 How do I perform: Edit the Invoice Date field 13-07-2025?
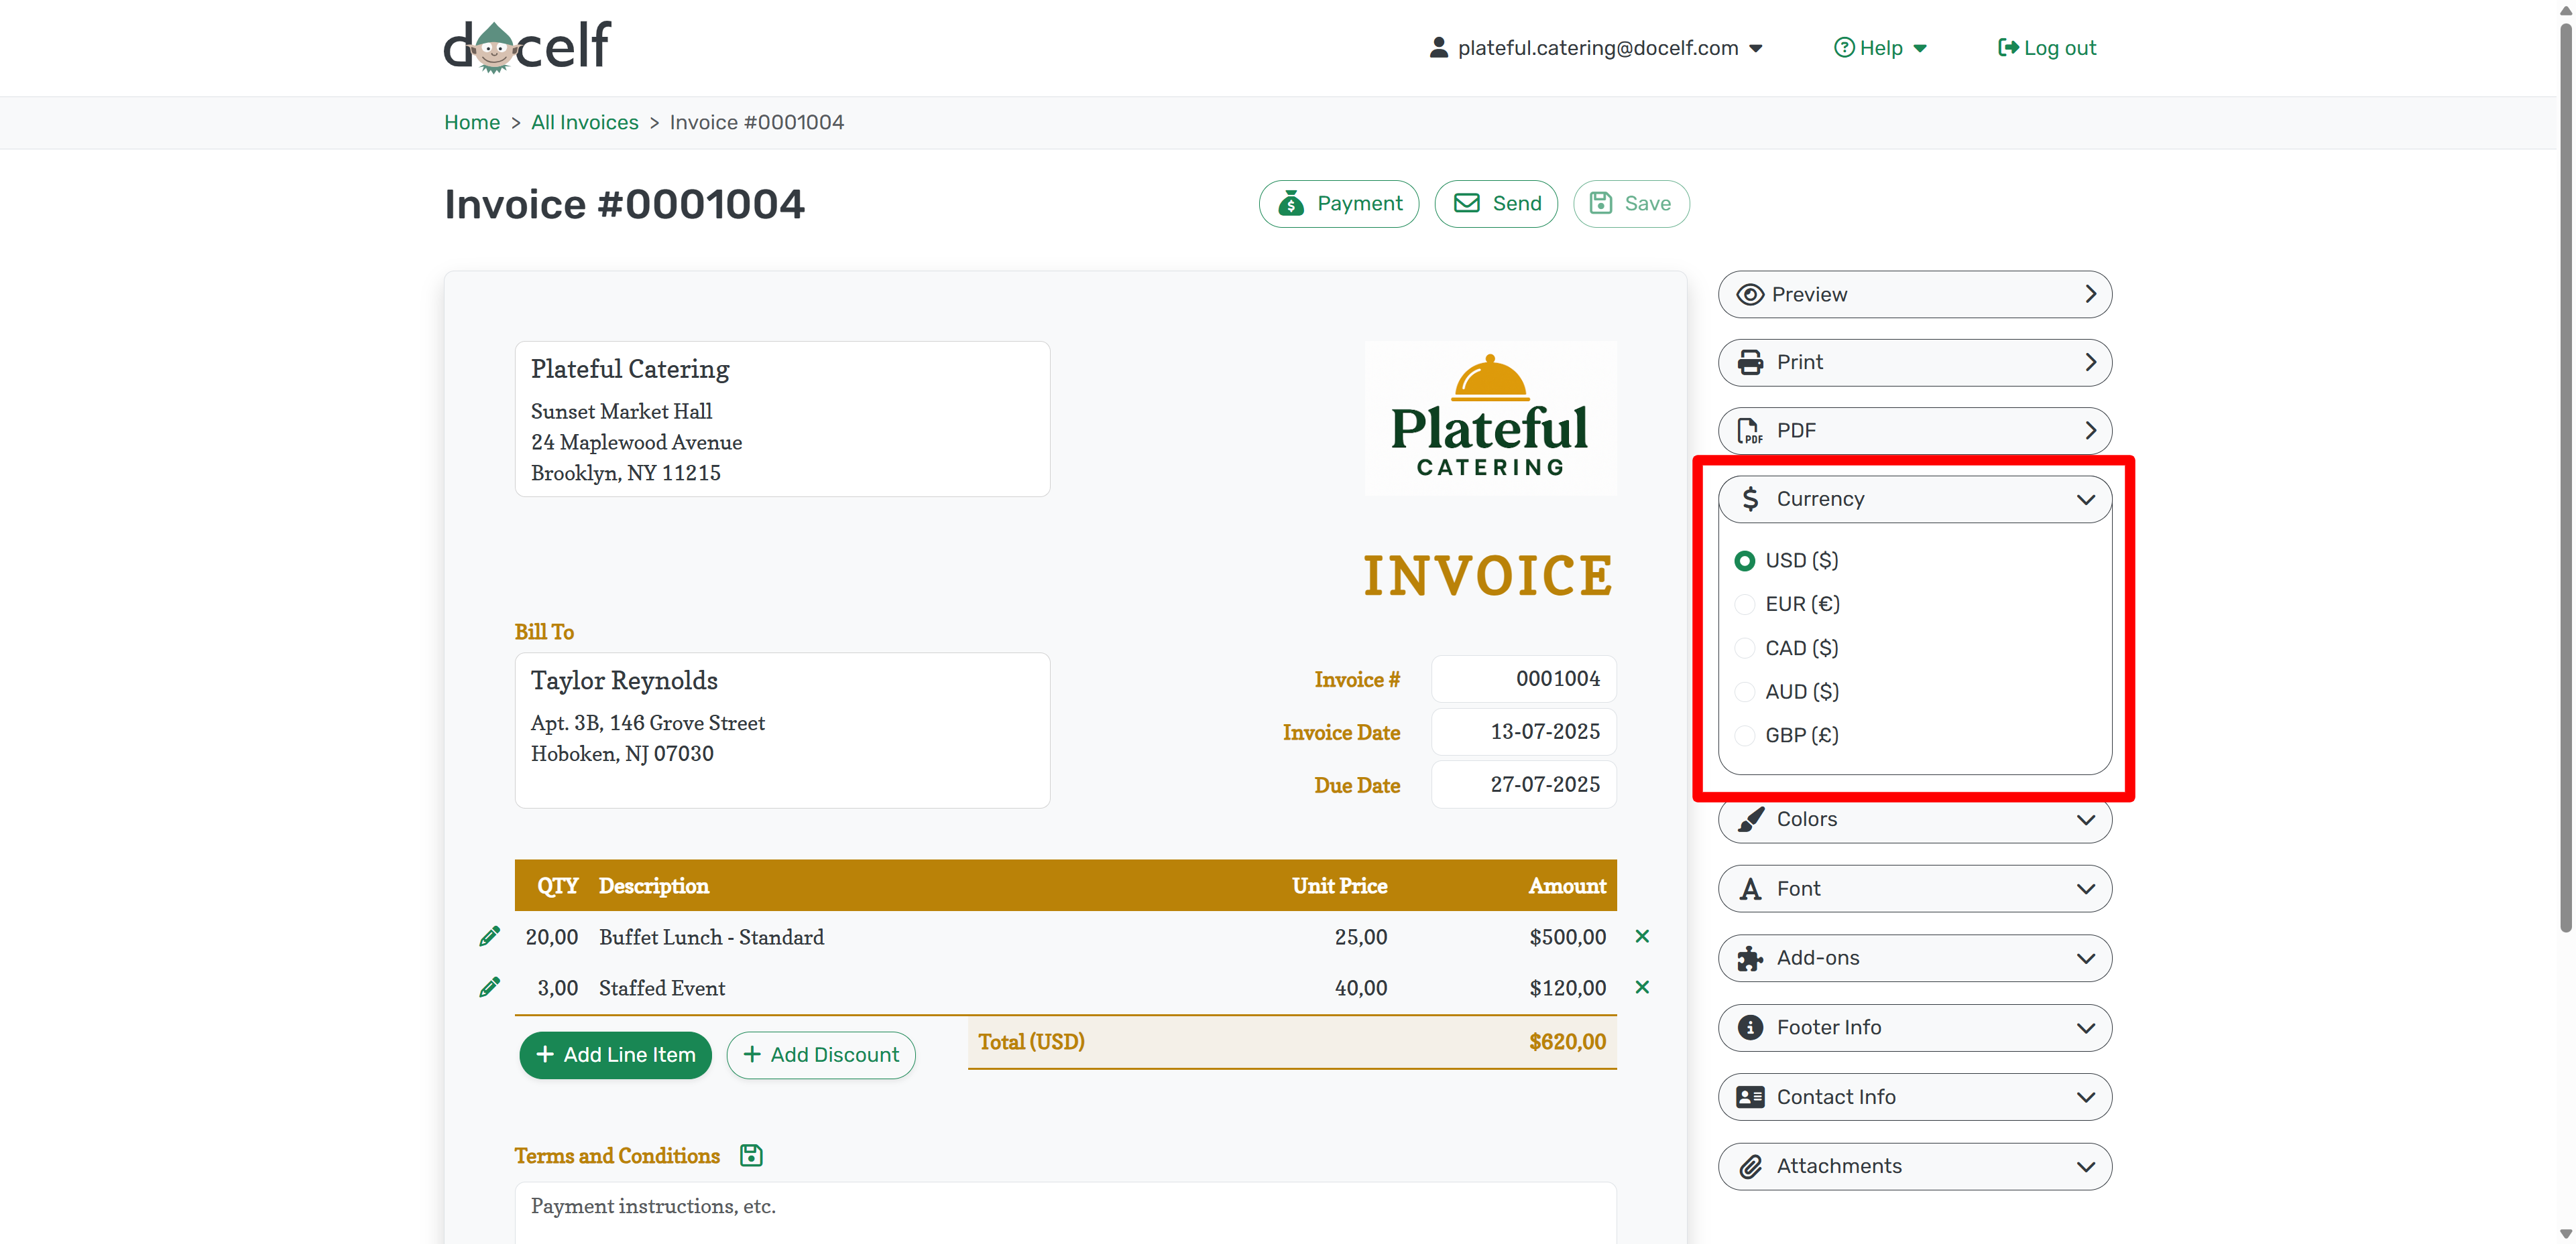(1524, 732)
